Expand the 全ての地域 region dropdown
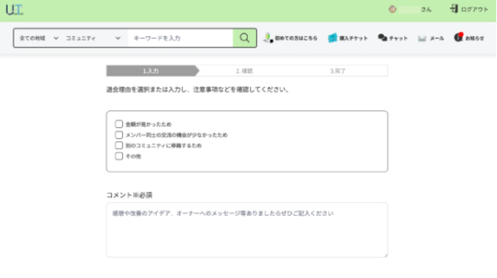497x278 pixels. coord(39,38)
